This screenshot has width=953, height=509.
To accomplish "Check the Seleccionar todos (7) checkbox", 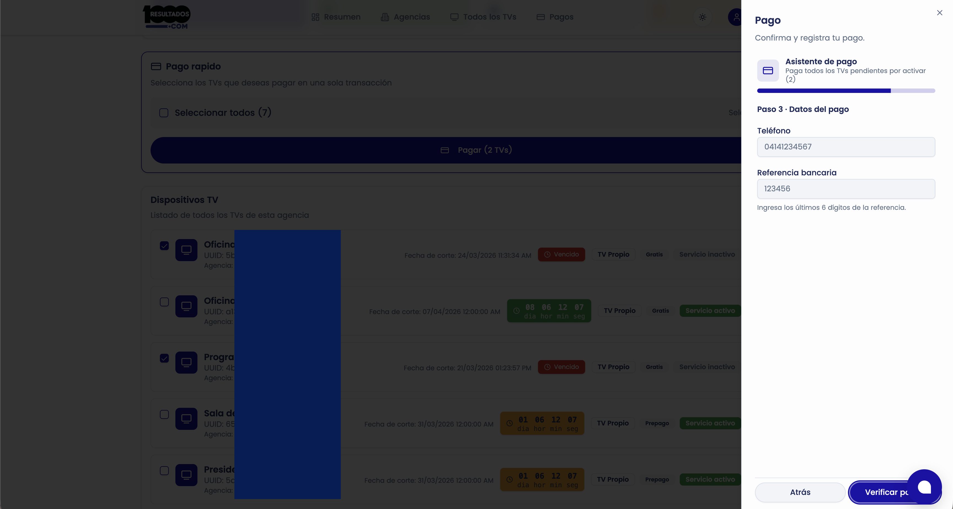I will [164, 113].
